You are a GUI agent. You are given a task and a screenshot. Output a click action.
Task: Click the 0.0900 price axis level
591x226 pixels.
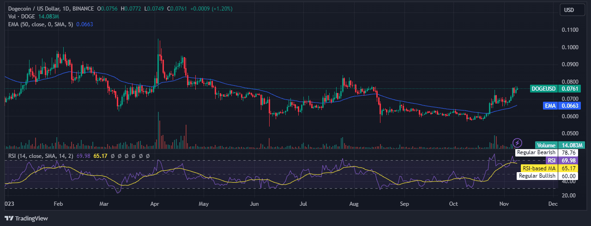[x=570, y=64]
